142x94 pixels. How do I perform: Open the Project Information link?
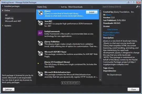[111, 32]
